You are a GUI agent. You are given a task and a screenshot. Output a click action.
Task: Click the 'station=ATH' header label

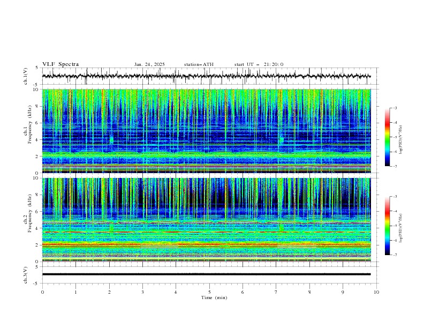199,64
